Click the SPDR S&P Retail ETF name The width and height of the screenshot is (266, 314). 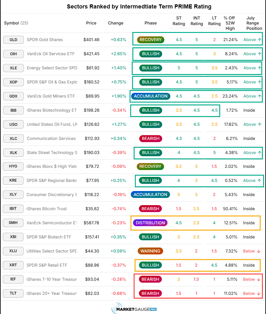47,265
